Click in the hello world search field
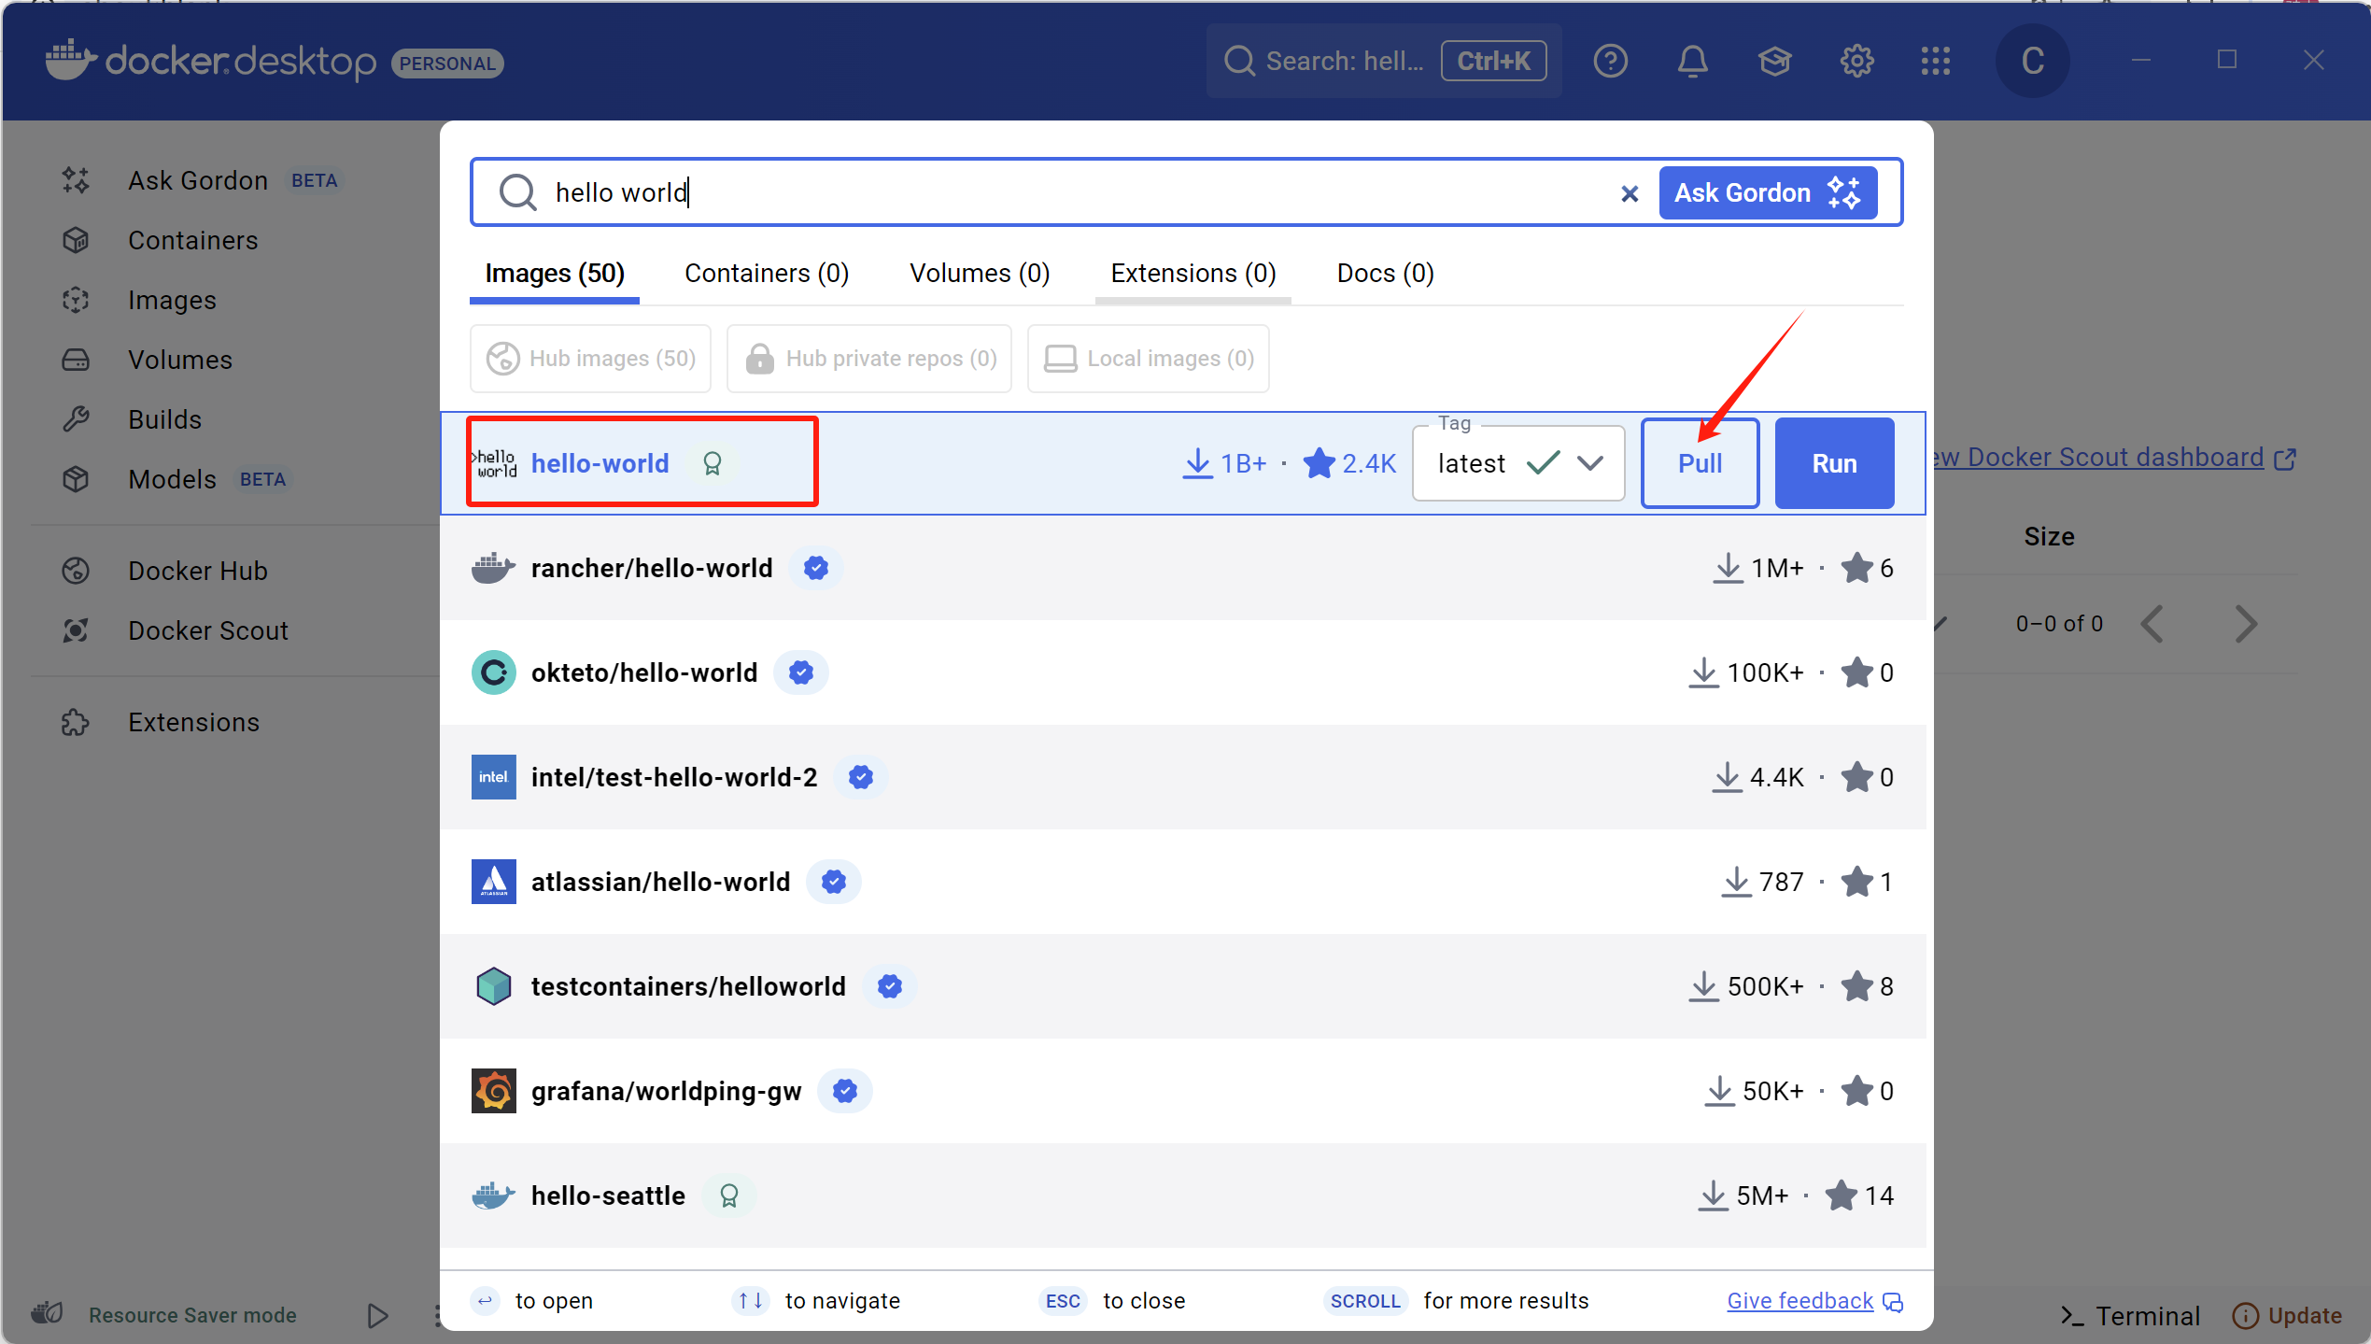The height and width of the screenshot is (1344, 2371). 1074,192
